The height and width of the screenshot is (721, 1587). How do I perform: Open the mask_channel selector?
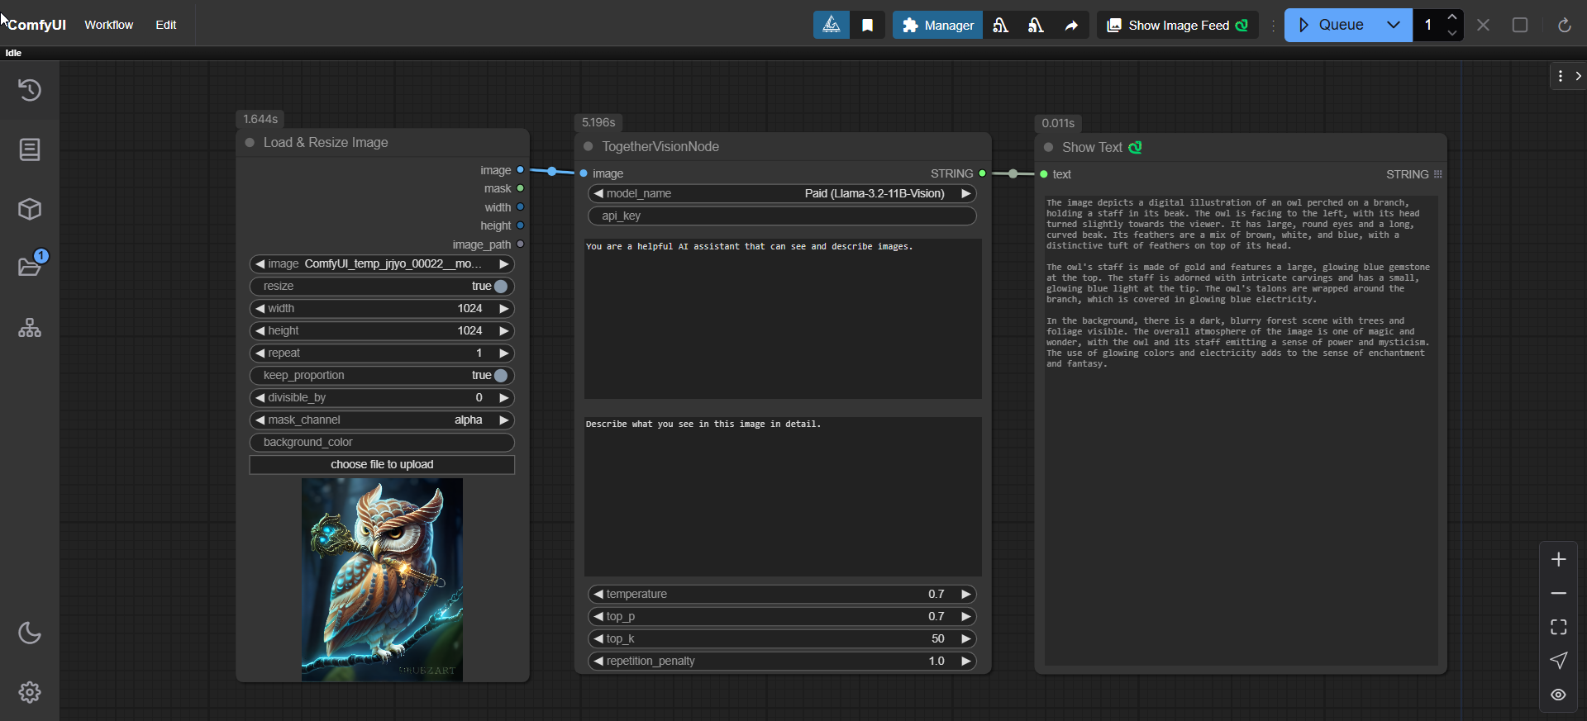click(382, 420)
